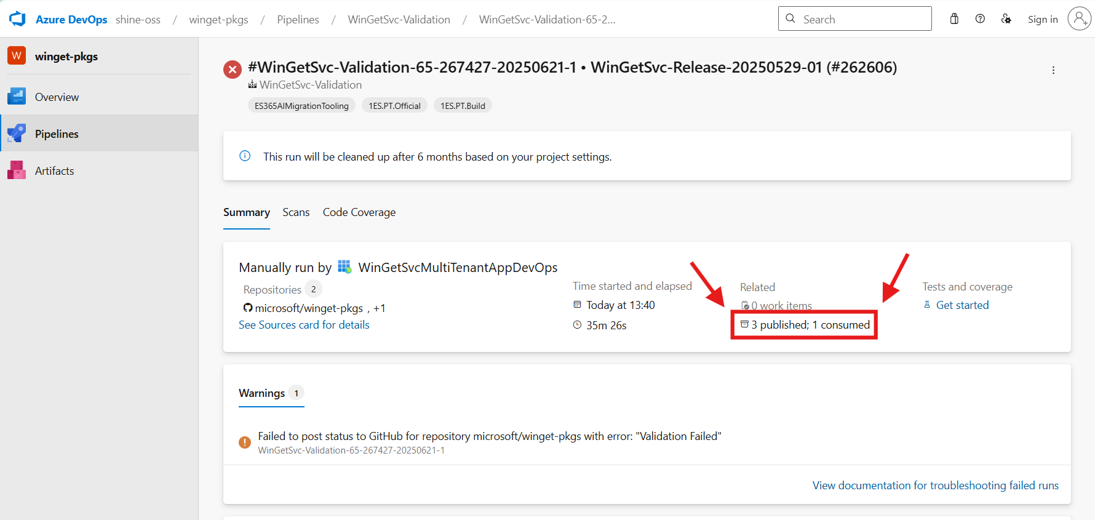
Task: Select Pipelines in sidebar
Action: pyautogui.click(x=99, y=134)
